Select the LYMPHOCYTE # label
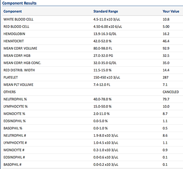Screen dimensions: 183x169 click(15, 143)
